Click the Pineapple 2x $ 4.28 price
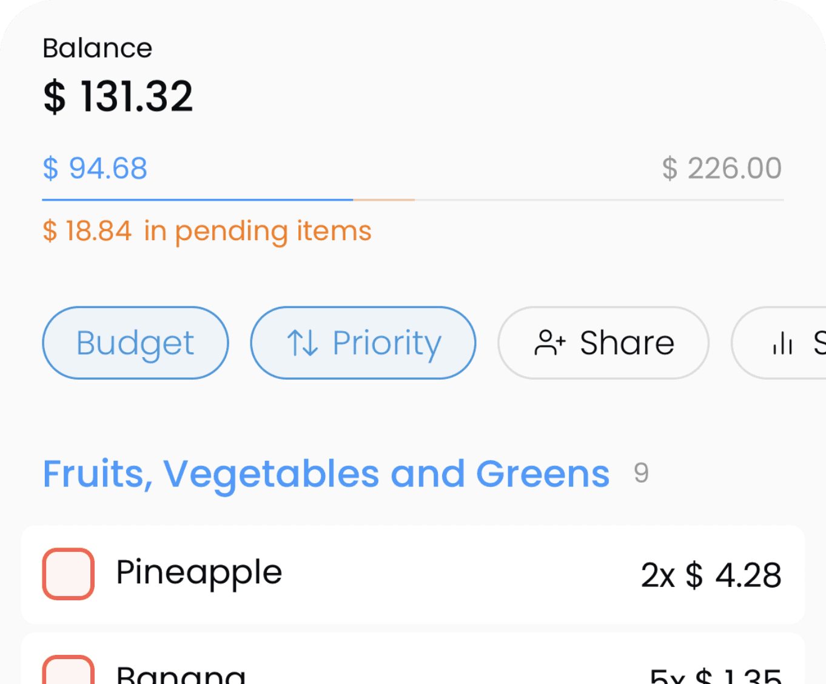826x684 pixels. coord(711,575)
